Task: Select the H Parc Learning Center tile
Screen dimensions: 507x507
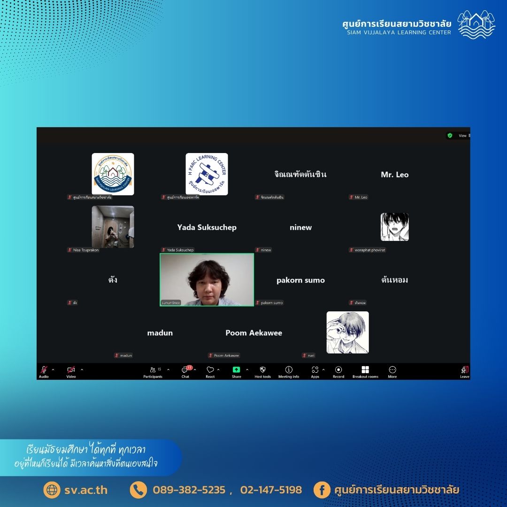Action: tap(207, 174)
